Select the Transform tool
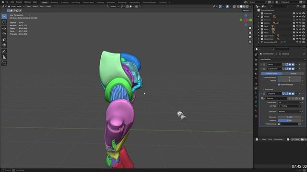 coord(4,45)
